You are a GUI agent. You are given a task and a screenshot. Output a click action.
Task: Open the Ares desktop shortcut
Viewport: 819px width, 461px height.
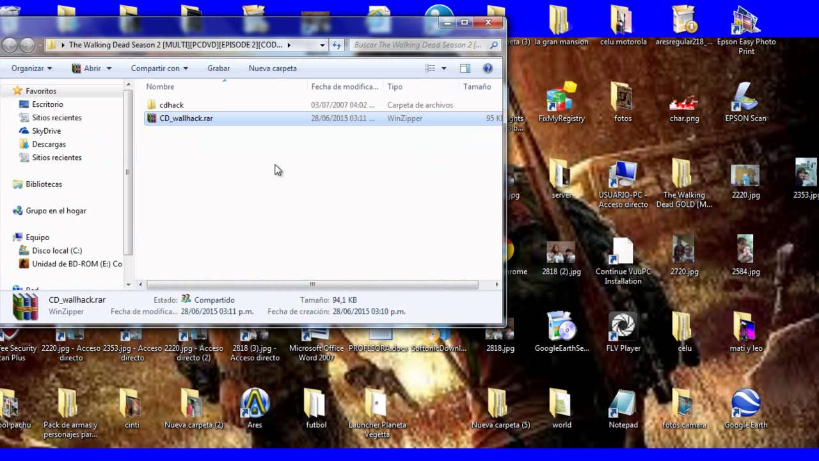(x=255, y=408)
